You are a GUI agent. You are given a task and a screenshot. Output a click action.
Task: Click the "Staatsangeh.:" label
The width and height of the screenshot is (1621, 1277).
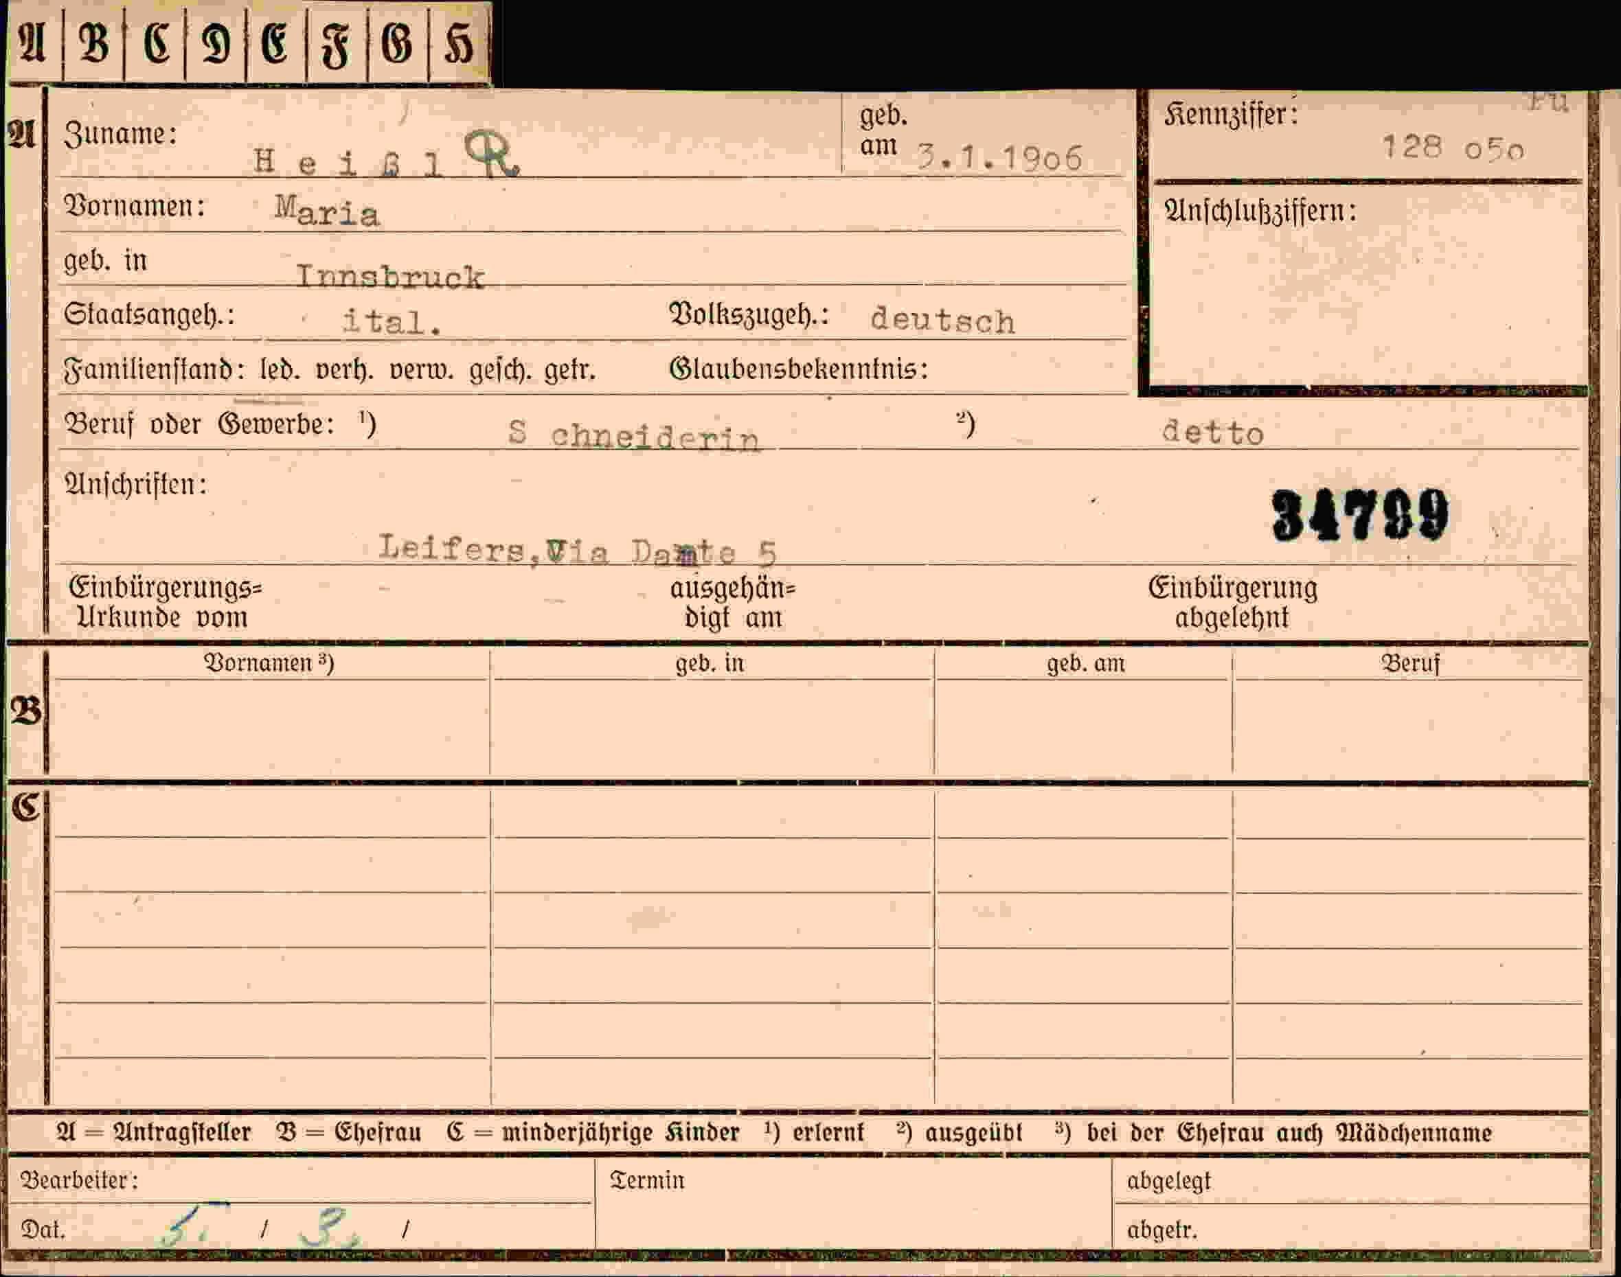point(149,314)
